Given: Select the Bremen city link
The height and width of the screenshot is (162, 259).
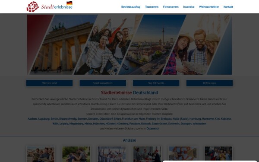Looking at the screenshot, I should [82, 119].
